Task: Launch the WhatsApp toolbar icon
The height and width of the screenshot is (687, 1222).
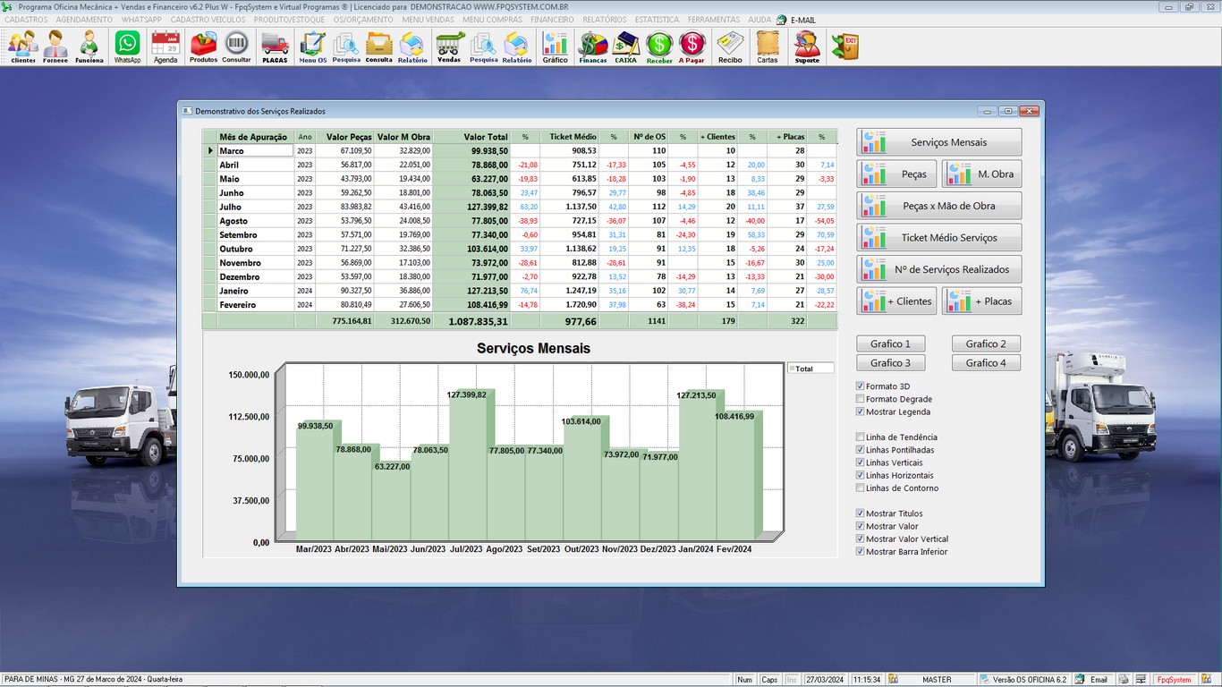Action: click(x=127, y=47)
